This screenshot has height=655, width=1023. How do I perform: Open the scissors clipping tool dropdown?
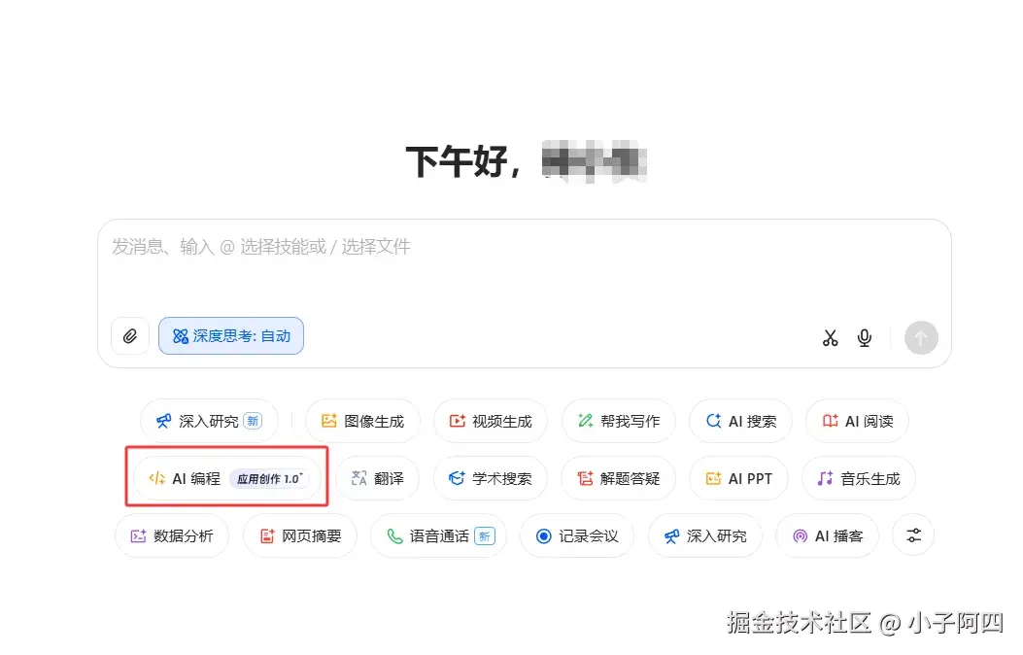click(x=831, y=337)
